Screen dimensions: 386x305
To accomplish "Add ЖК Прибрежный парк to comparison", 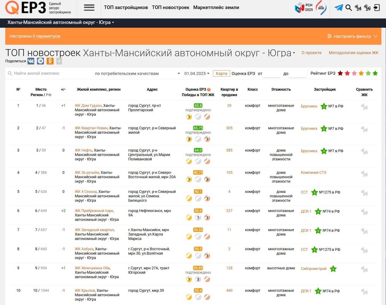I will (x=364, y=212).
